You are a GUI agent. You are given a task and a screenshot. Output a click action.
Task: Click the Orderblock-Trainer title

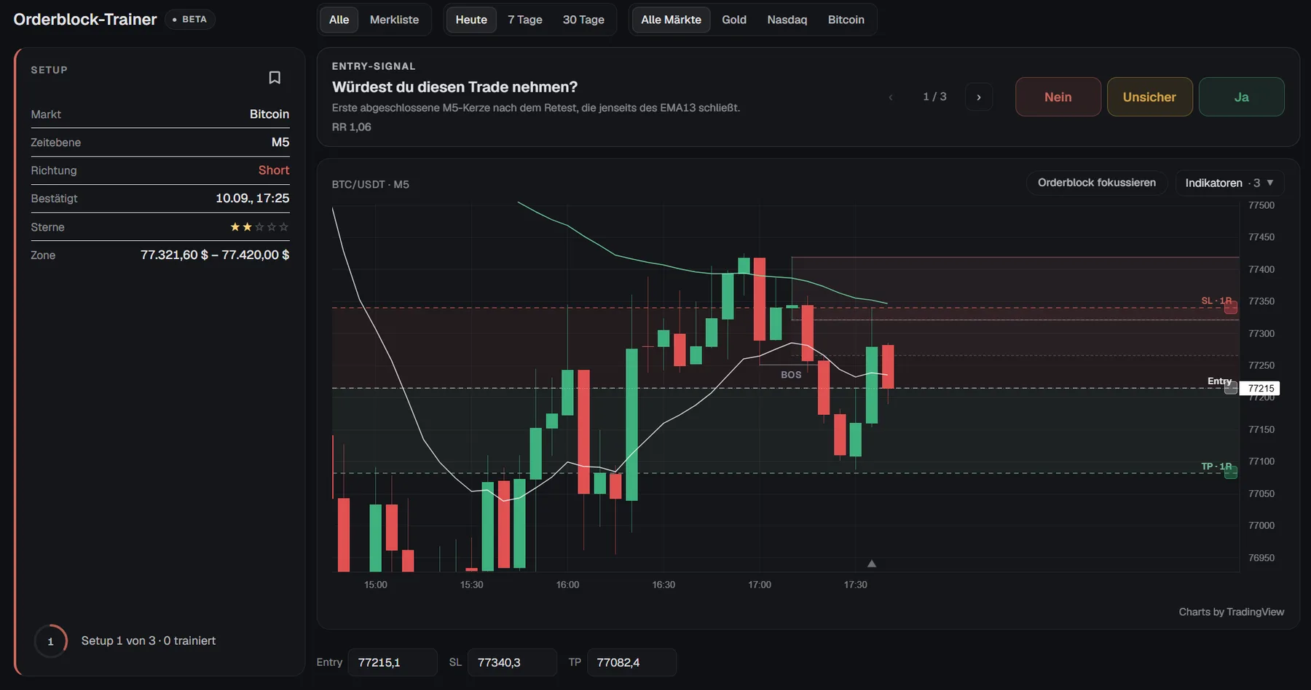pos(85,20)
